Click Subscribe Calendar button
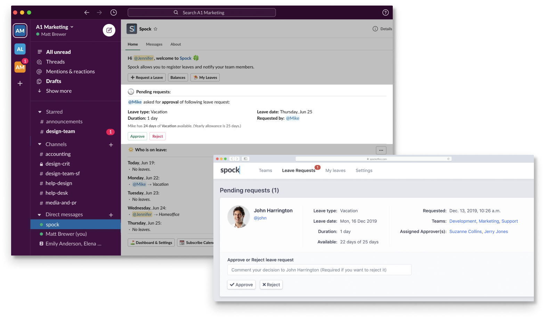Image resolution: width=545 pixels, height=318 pixels. pyautogui.click(x=196, y=243)
